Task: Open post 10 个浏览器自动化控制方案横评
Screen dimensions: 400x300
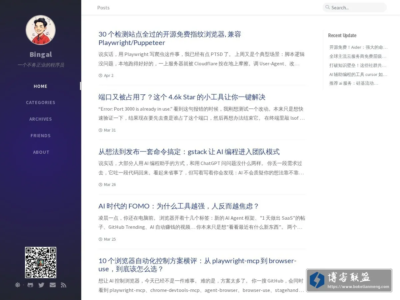Action: (x=197, y=265)
